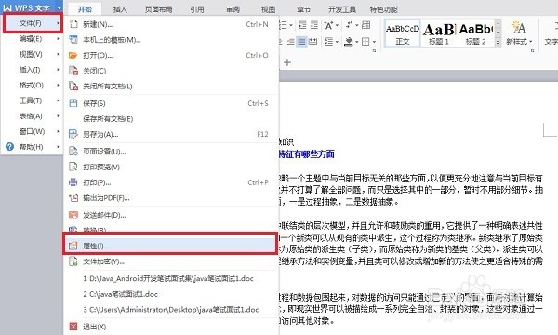Click the printer icon for Print

coord(73,182)
